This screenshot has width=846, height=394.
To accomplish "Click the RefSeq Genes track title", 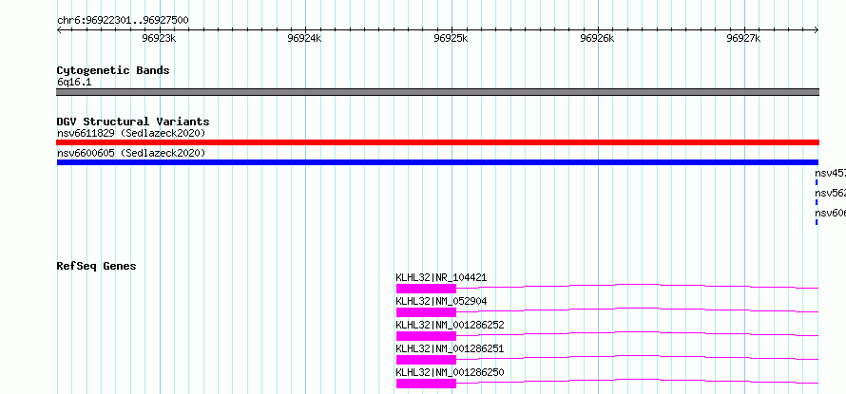I will click(97, 266).
